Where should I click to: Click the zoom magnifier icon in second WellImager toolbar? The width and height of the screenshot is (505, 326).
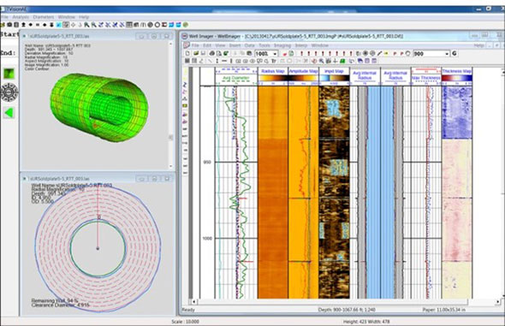click(321, 61)
